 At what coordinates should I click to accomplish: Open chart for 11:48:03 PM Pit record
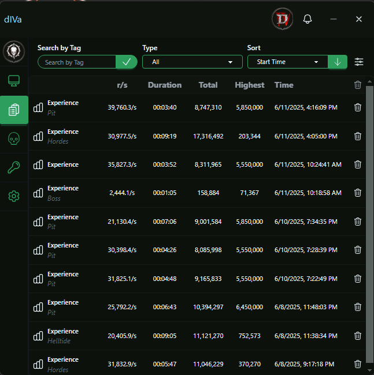[x=38, y=307]
